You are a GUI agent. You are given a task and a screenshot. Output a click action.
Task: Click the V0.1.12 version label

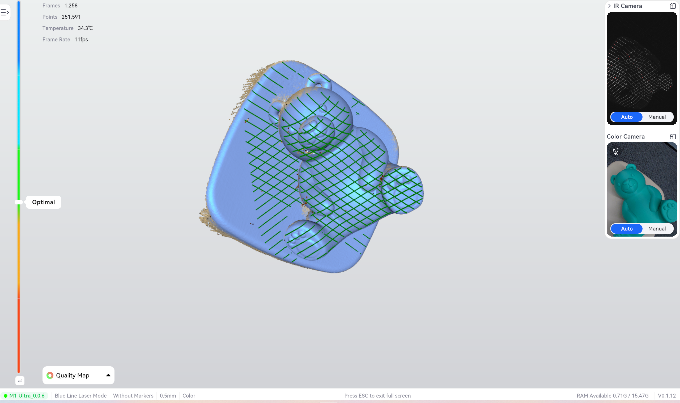point(666,396)
